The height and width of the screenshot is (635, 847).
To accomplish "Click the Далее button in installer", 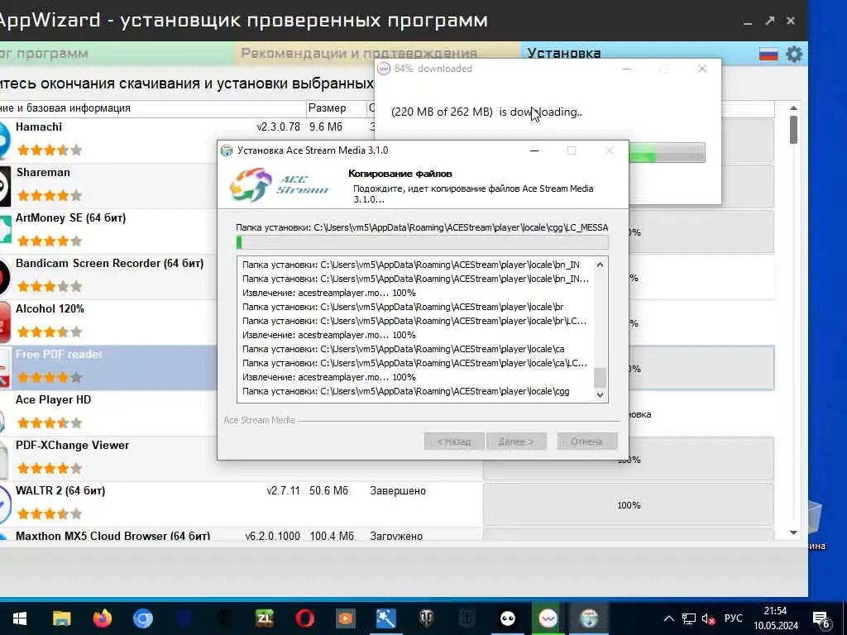I will 516,442.
